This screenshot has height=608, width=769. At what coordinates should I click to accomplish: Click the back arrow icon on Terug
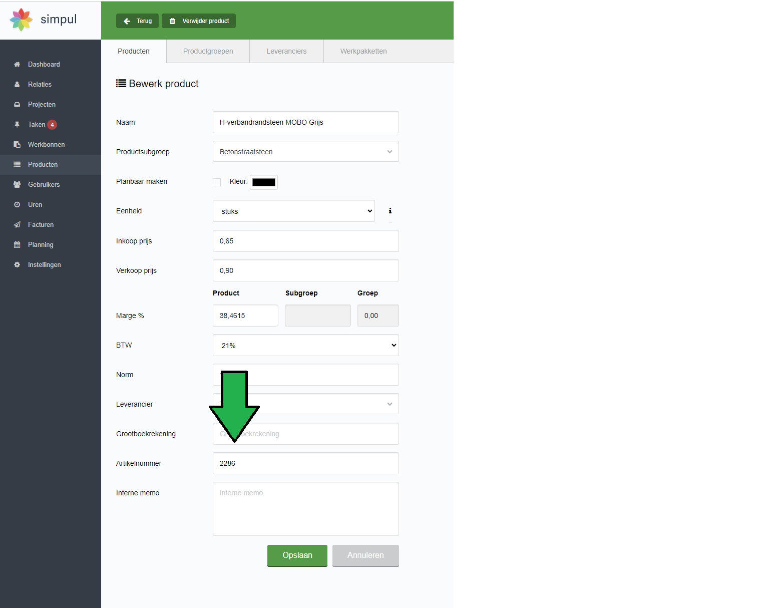coord(127,21)
